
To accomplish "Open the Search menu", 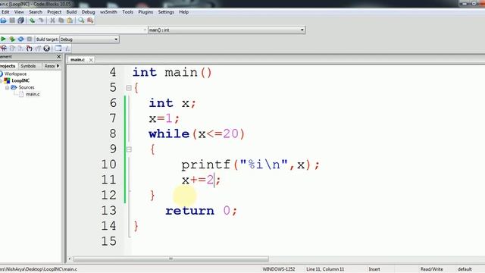I will [36, 12].
